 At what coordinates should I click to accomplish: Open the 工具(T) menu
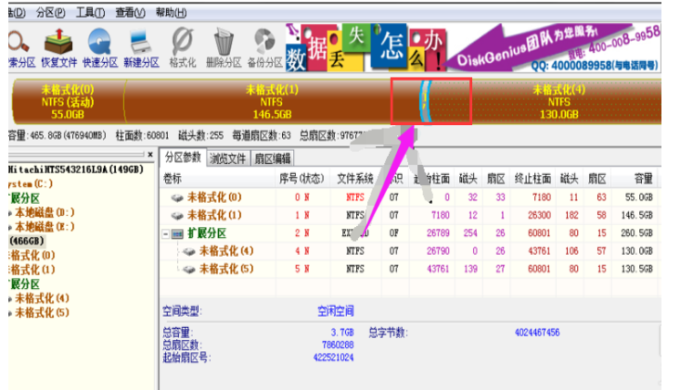pos(90,13)
